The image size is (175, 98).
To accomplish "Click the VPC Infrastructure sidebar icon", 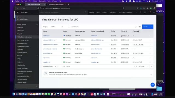I will pos(17,17).
